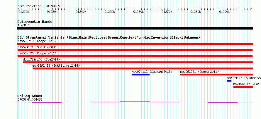Viewport: 261px width, 119px height.
Task: Click the 91260k ruler tick label
Action: click(138, 12)
